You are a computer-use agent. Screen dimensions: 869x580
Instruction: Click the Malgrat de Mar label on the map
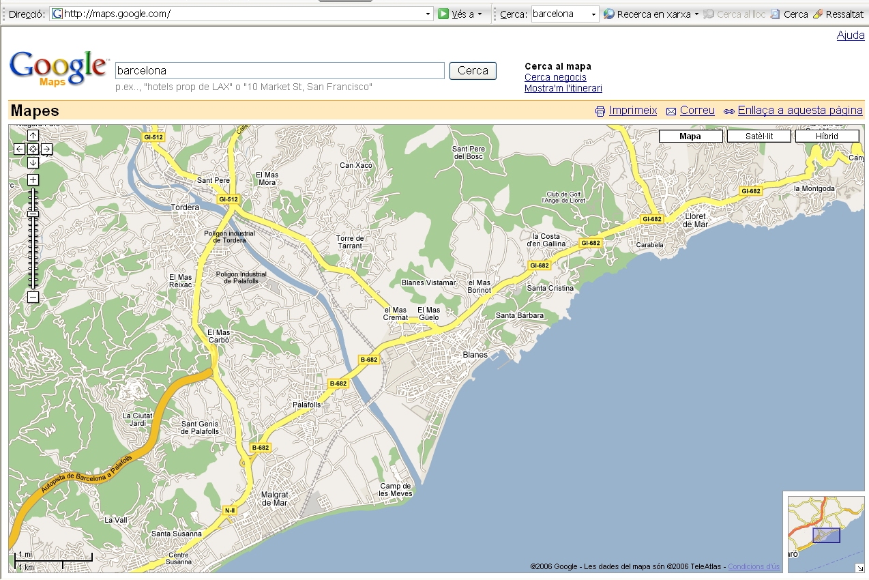[x=276, y=499]
